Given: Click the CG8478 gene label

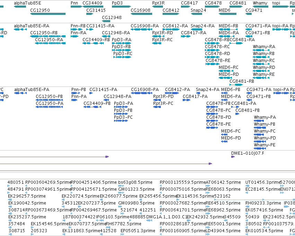Looking at the screenshot, I should [213, 3].
